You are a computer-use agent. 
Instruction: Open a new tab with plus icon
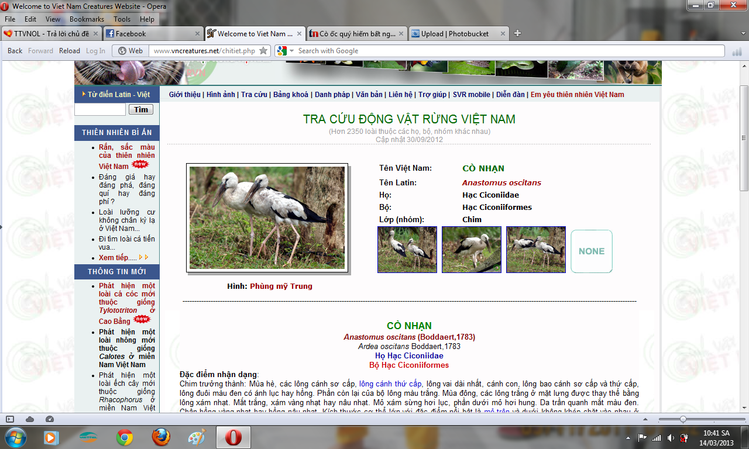(517, 33)
